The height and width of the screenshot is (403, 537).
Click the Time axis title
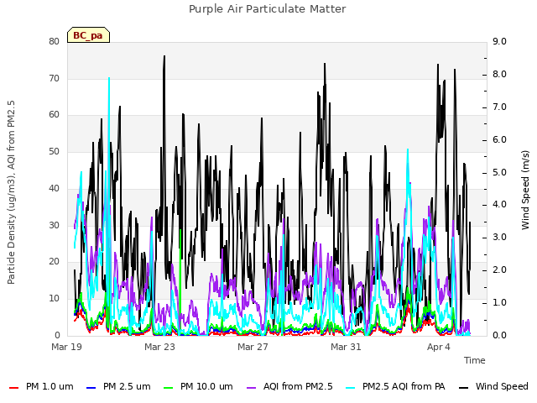click(x=475, y=360)
